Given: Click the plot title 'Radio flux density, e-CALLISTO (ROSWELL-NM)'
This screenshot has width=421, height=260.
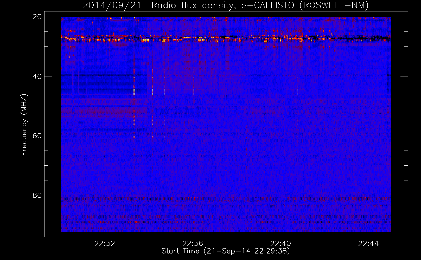Looking at the screenshot, I should click(x=260, y=5).
